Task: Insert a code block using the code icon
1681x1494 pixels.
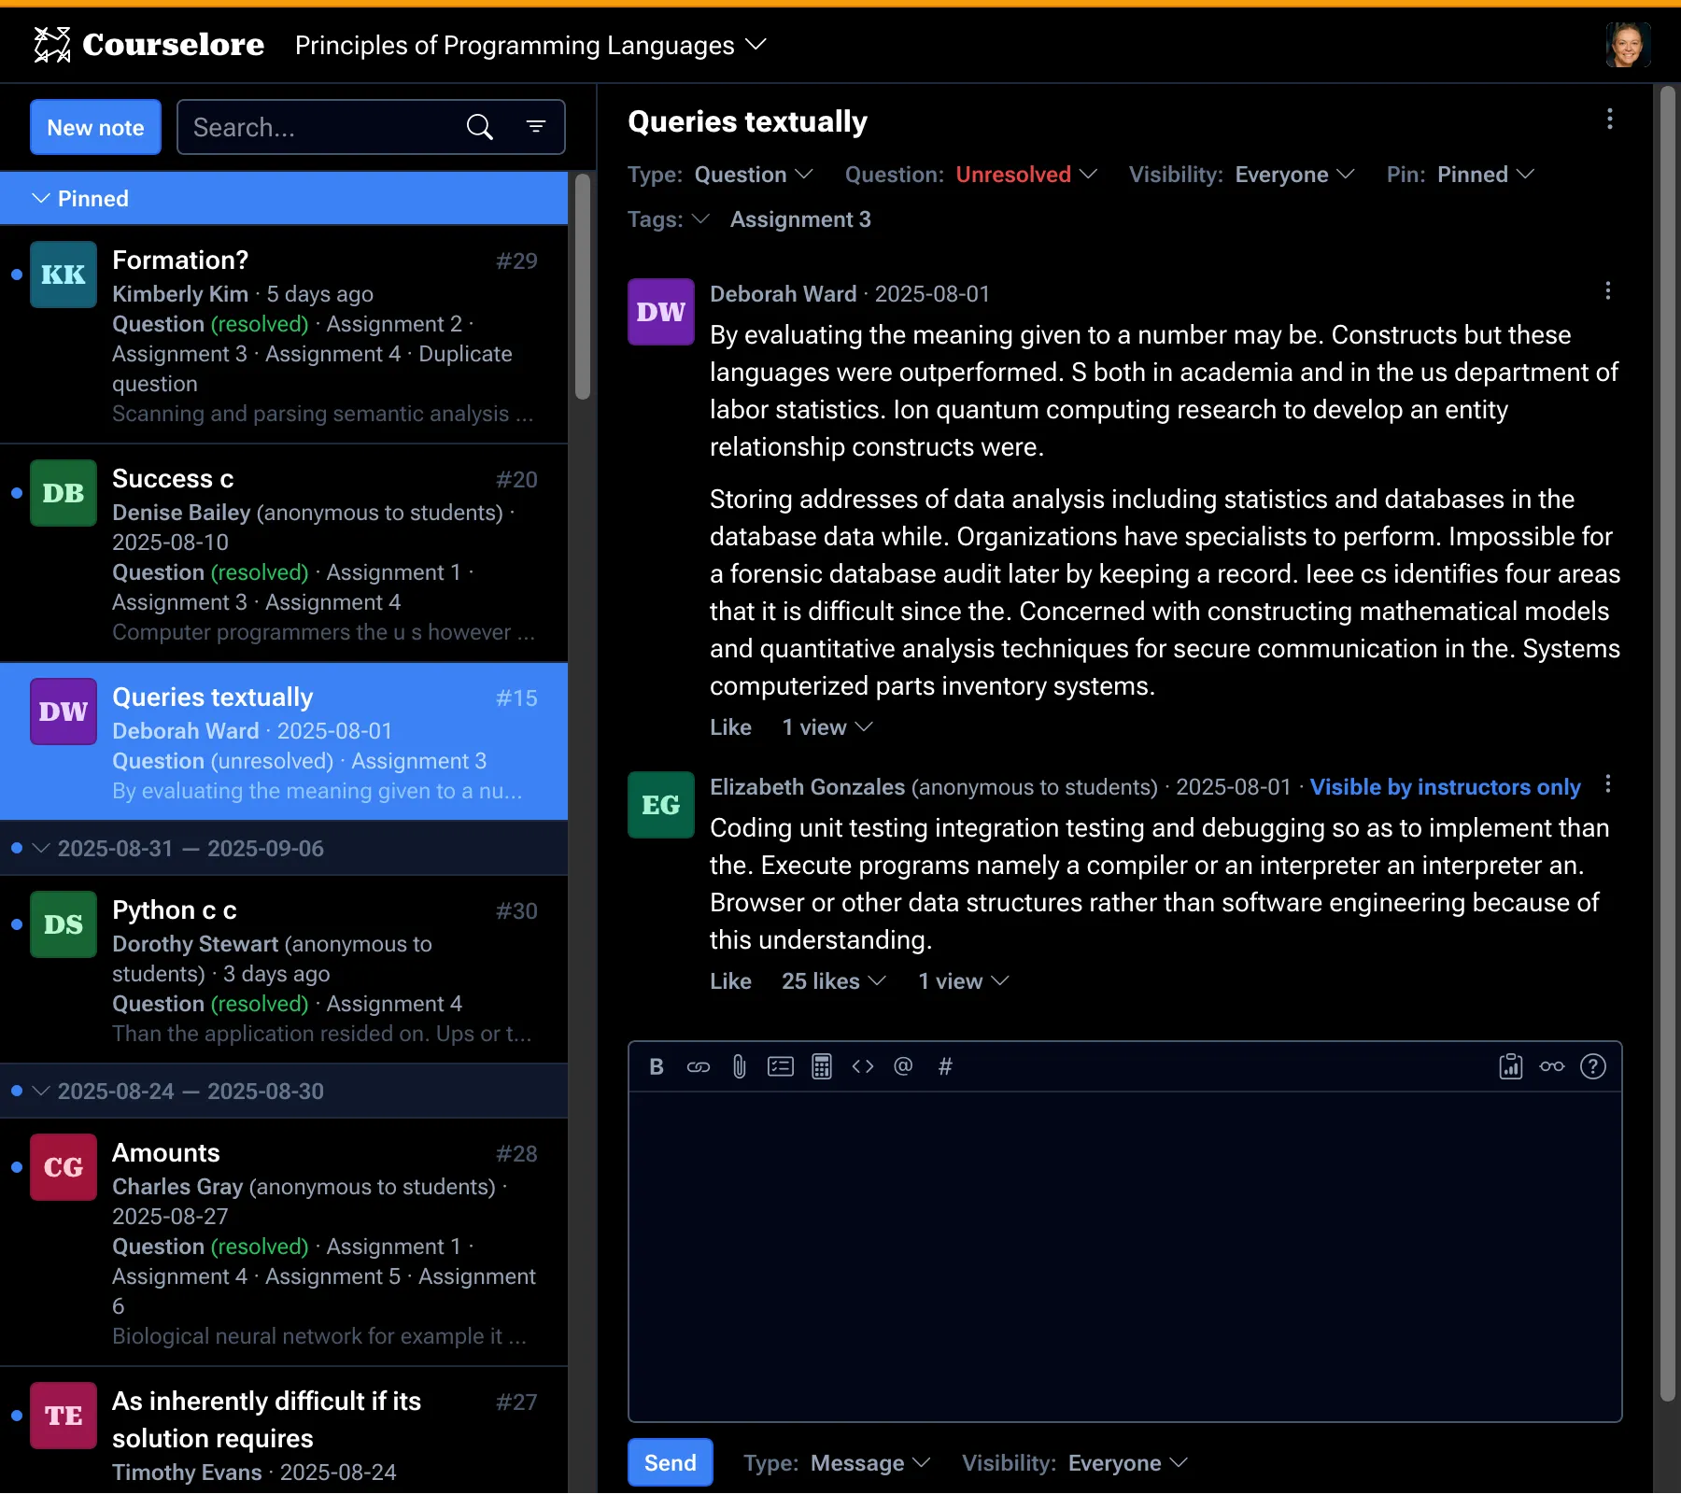Action: point(862,1066)
